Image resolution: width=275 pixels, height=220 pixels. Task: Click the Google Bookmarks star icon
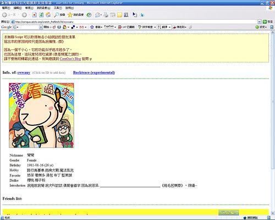(92, 27)
